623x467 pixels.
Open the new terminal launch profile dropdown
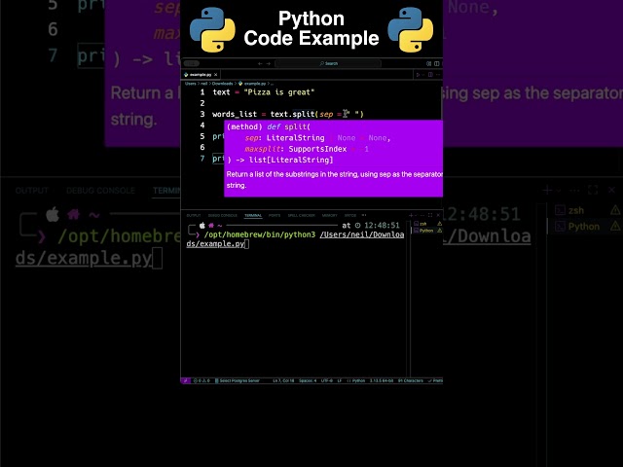tap(416, 215)
